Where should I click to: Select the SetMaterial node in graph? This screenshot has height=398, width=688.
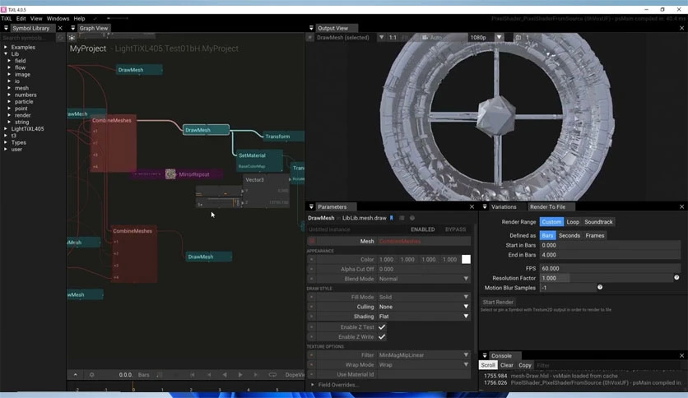click(x=259, y=161)
